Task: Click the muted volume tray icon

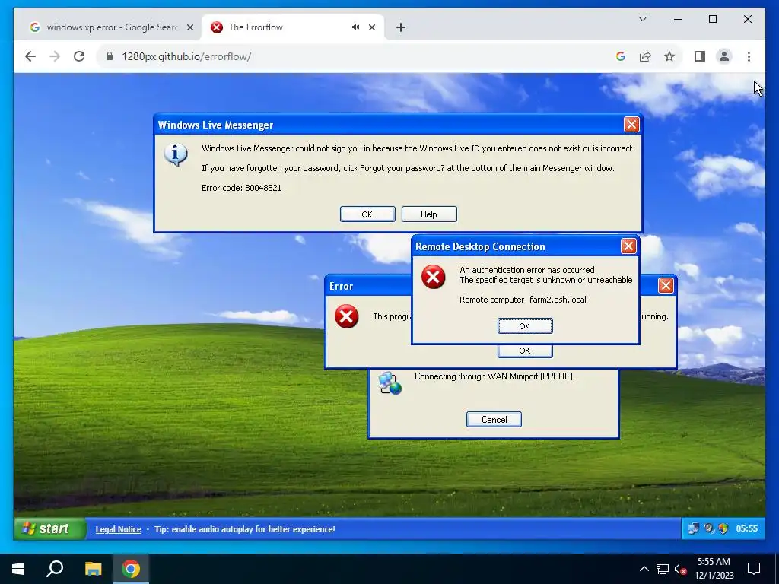Action: click(x=680, y=569)
